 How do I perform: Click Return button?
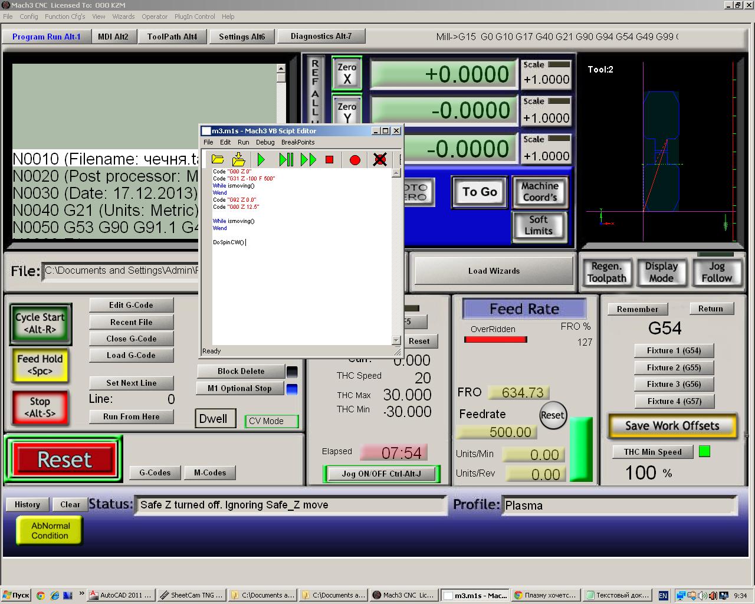[711, 308]
